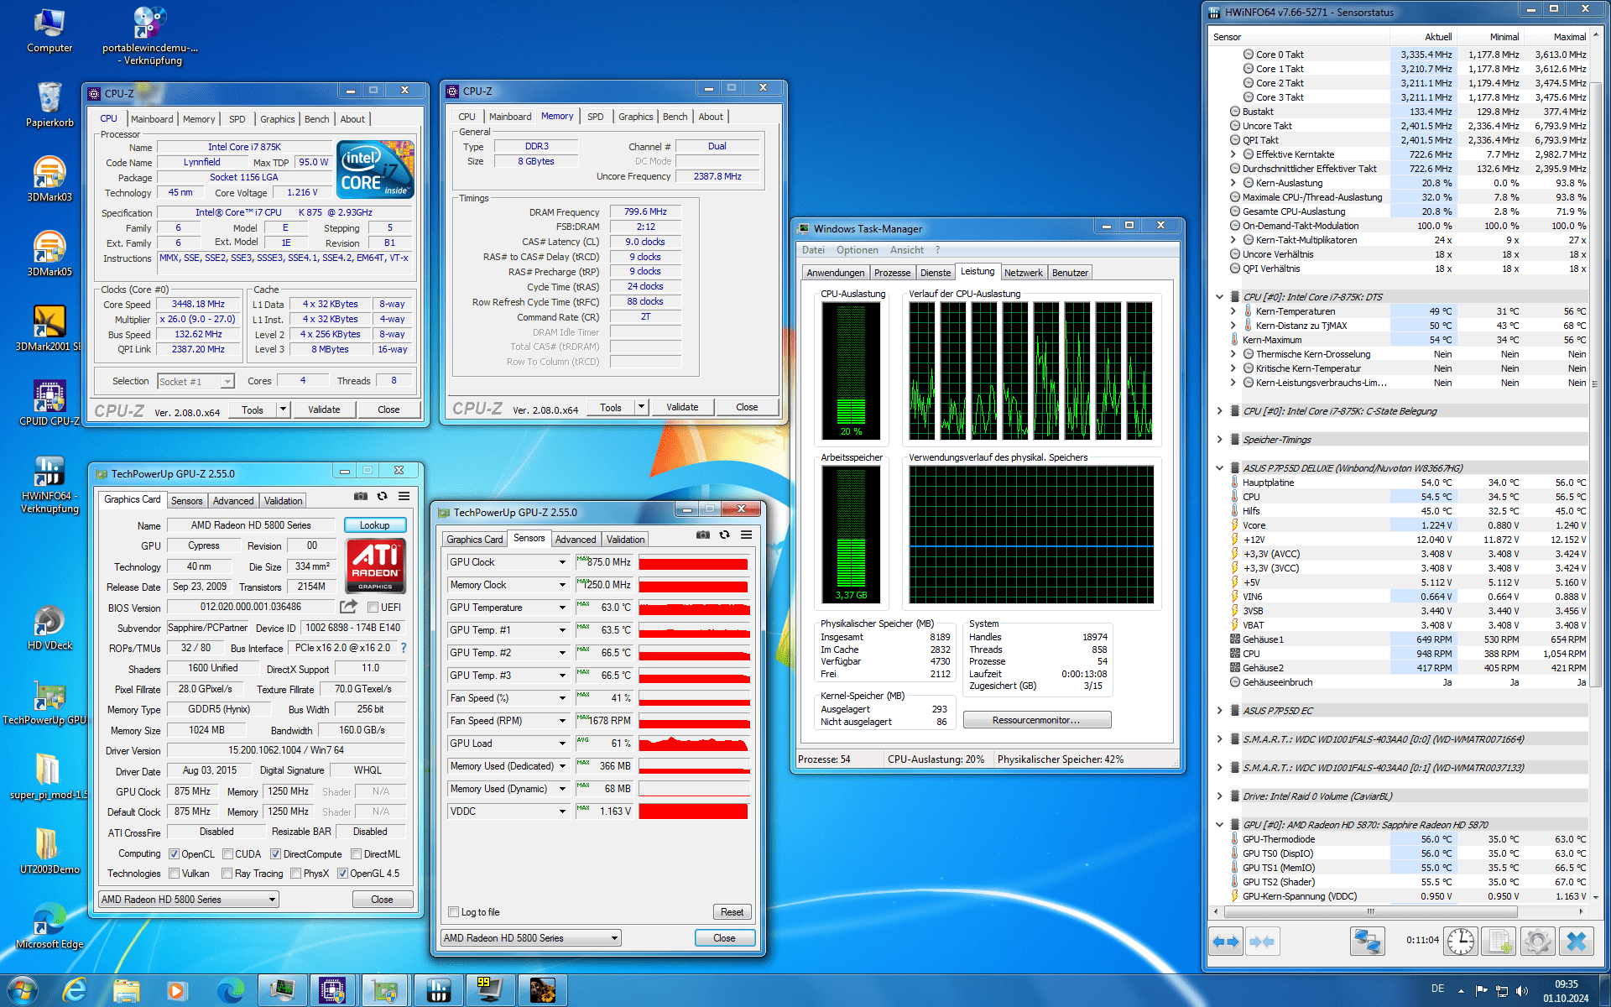The height and width of the screenshot is (1007, 1611).
Task: Enable the Log to file checkbox
Action: point(454,912)
